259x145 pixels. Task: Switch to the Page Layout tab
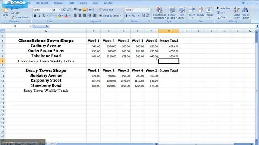[x=42, y=3]
